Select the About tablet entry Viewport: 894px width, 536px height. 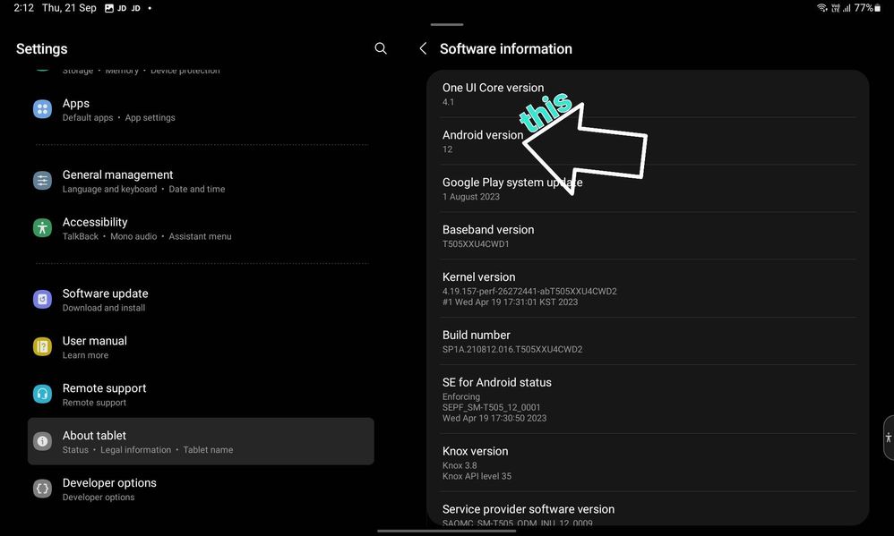201,441
